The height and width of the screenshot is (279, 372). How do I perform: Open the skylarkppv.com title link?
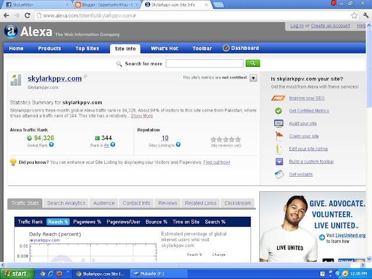coord(55,78)
